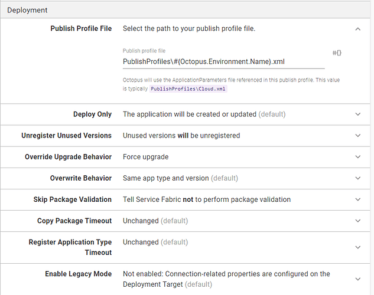374x295 pixels.
Task: Open the Deploy Only setting row
Action: [x=185, y=114]
